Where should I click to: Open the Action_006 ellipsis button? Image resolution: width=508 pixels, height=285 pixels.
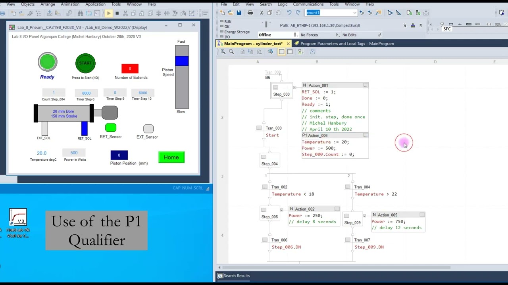[366, 135]
